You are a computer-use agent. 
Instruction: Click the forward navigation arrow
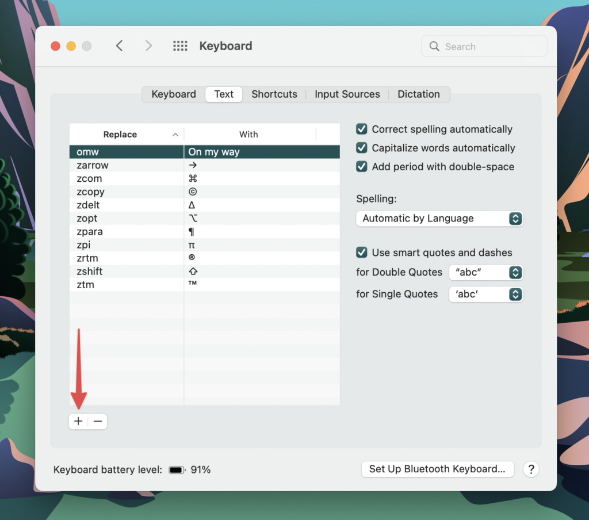[148, 46]
